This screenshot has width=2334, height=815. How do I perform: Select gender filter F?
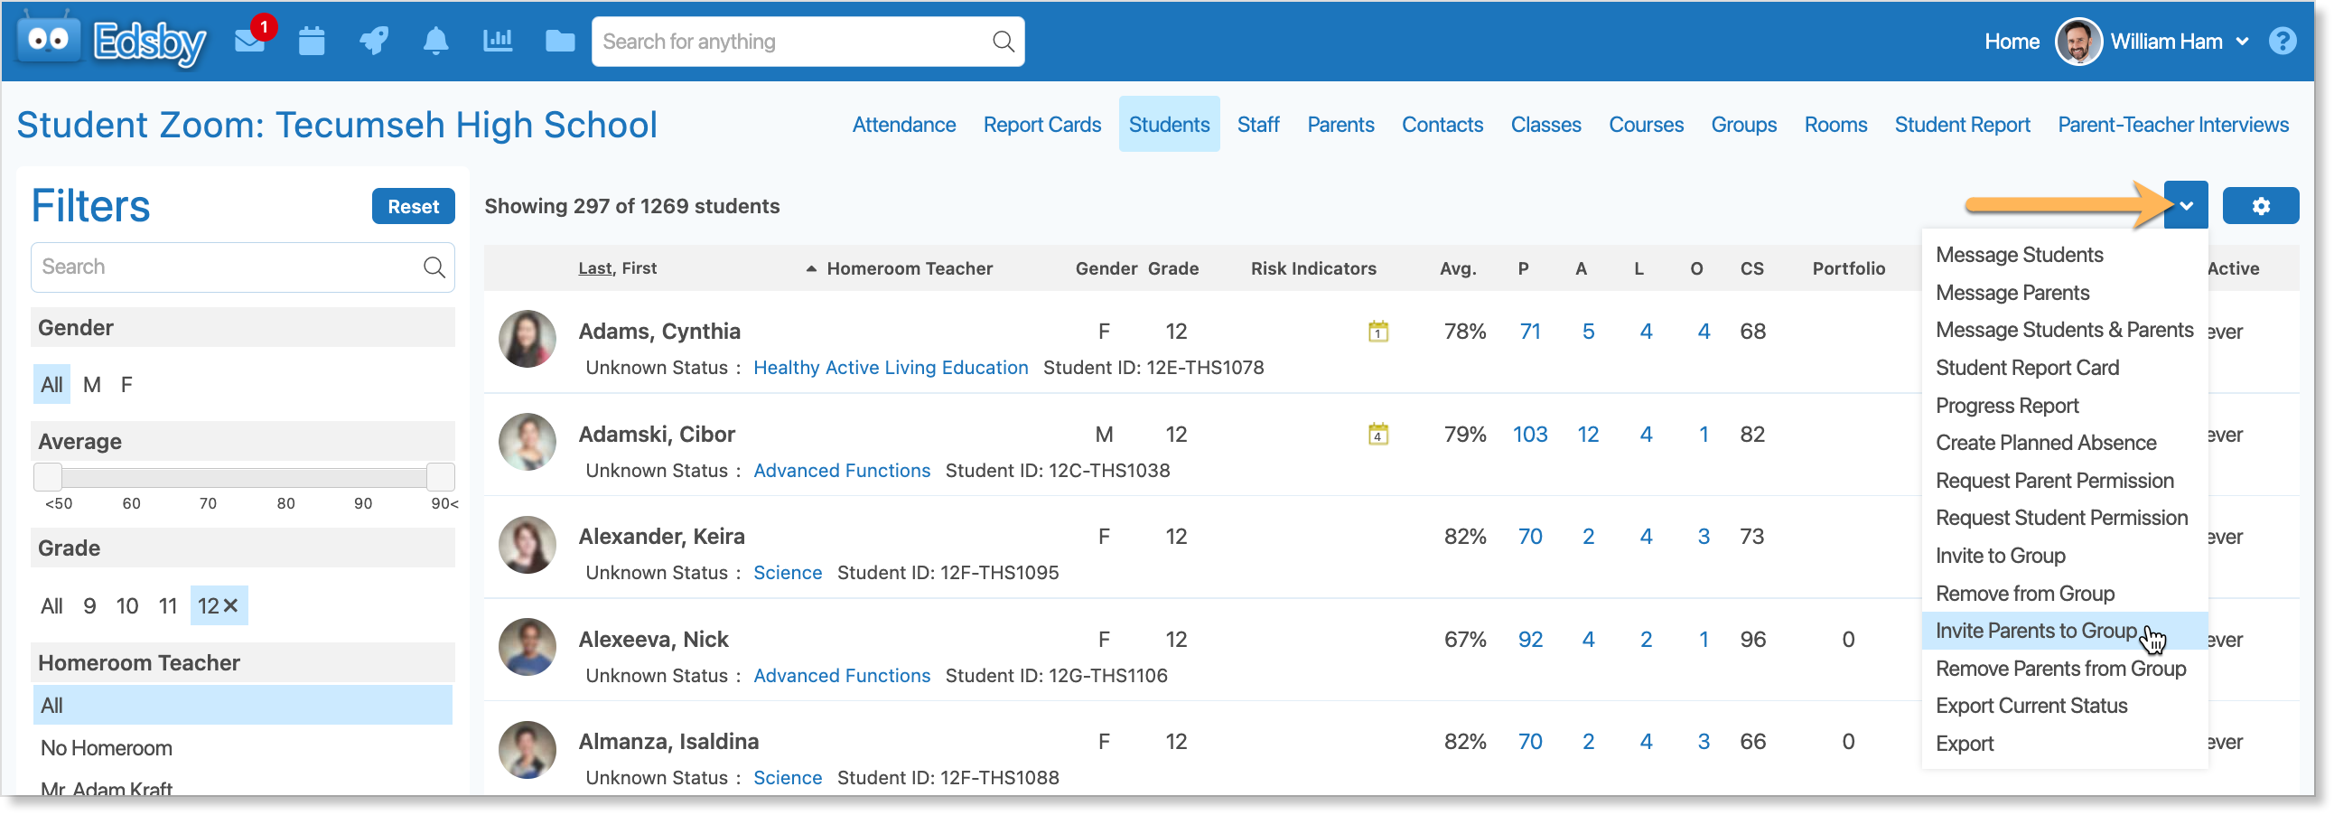pyautogui.click(x=126, y=384)
